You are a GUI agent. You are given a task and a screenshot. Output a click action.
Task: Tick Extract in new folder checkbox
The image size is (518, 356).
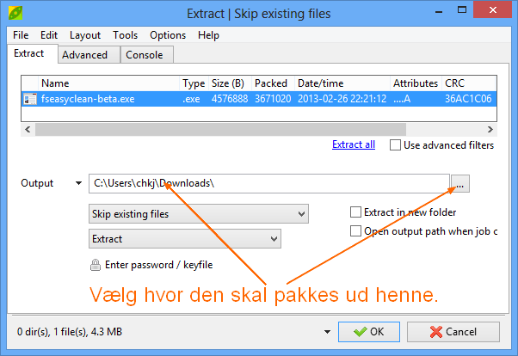tap(355, 212)
